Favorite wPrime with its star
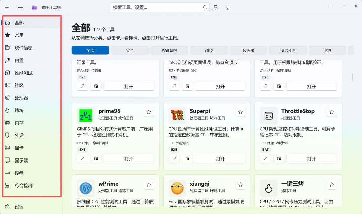Screen dimensions: 362x214 coord(149,185)
